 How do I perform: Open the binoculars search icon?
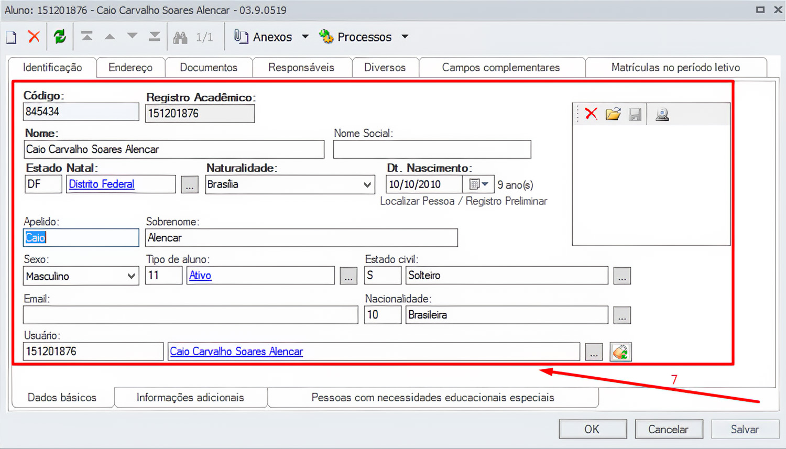point(180,37)
